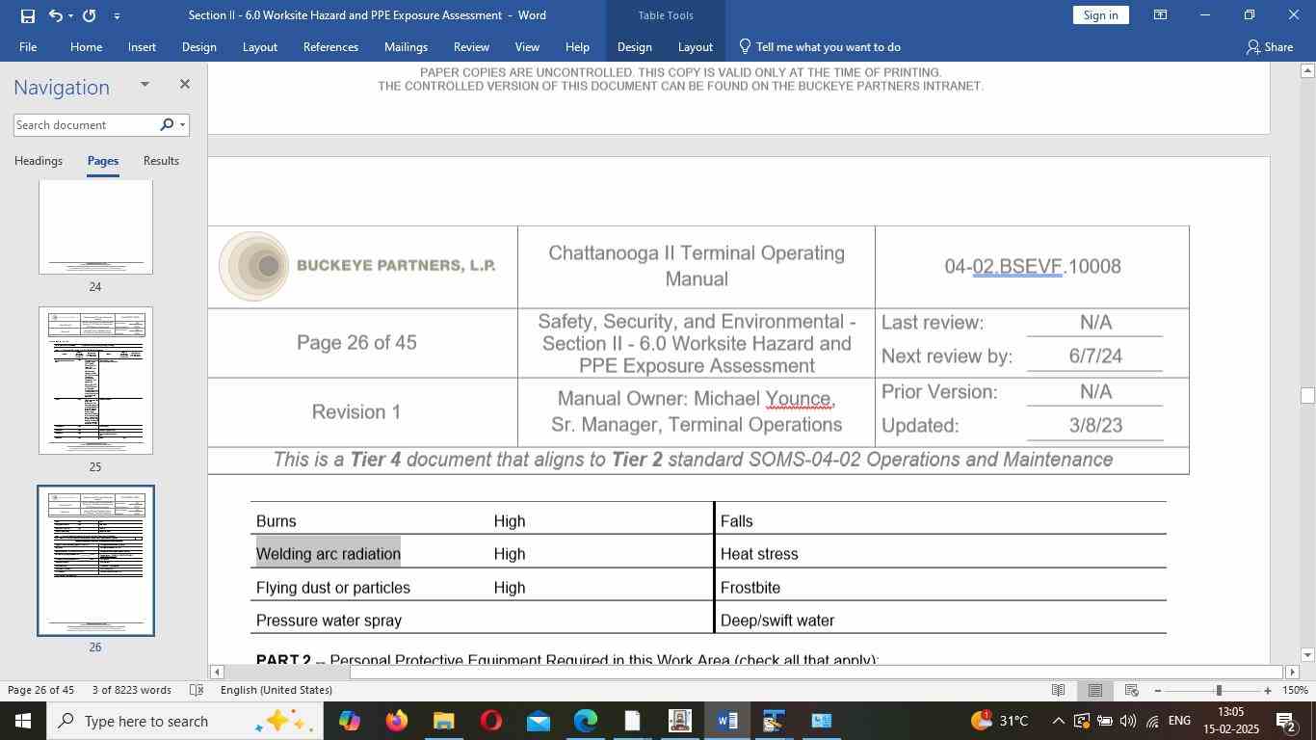Select the page 26 thumbnail

pyautogui.click(x=95, y=561)
